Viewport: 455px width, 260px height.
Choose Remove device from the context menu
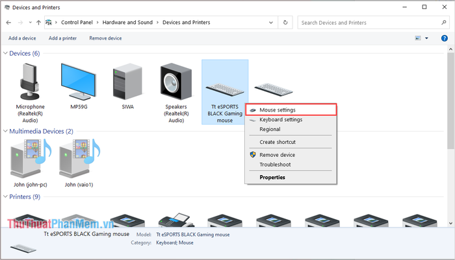coord(290,155)
